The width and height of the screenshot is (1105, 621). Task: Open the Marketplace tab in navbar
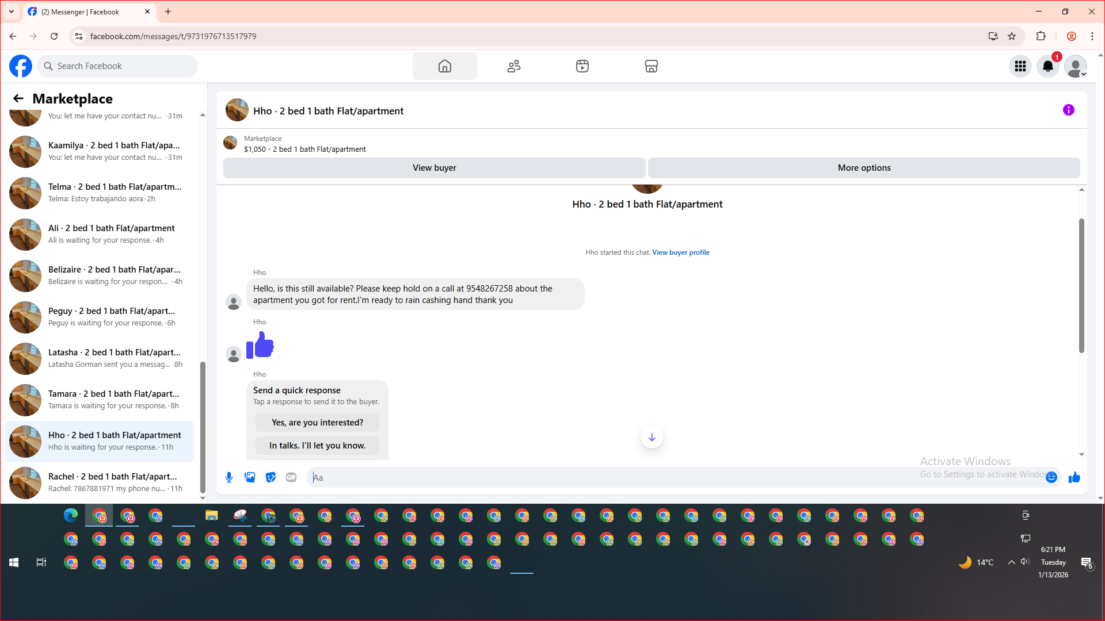click(x=651, y=66)
